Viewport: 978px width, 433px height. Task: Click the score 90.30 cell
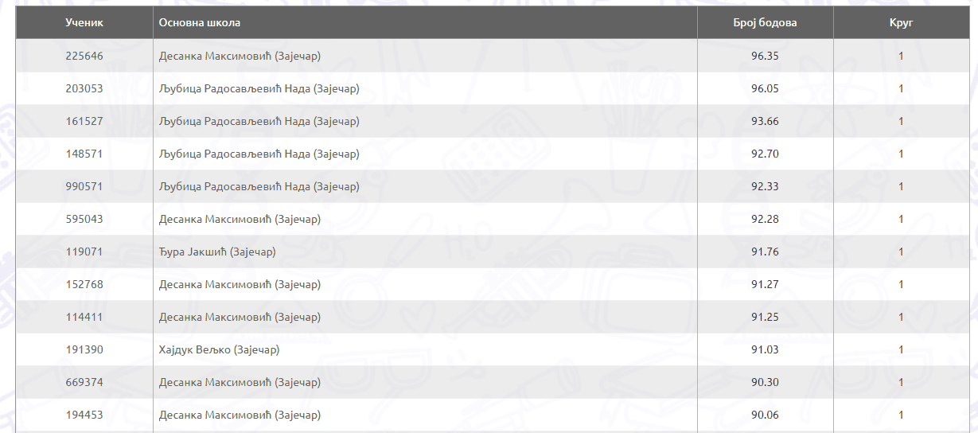(765, 382)
